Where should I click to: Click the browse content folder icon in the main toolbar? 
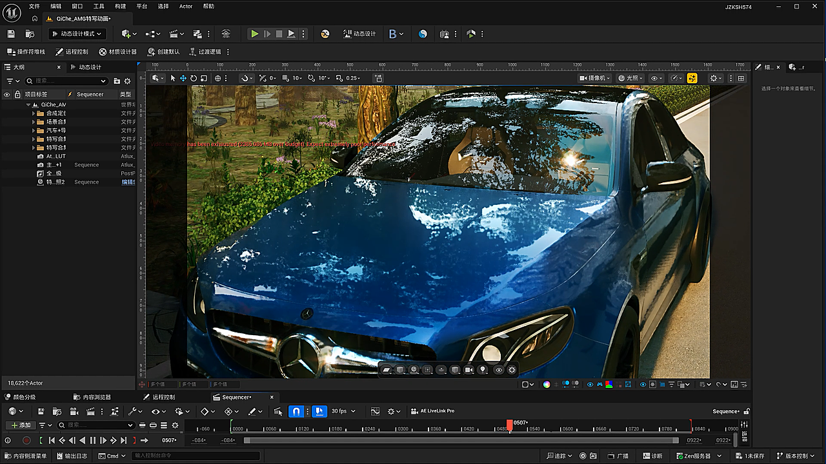[30, 34]
